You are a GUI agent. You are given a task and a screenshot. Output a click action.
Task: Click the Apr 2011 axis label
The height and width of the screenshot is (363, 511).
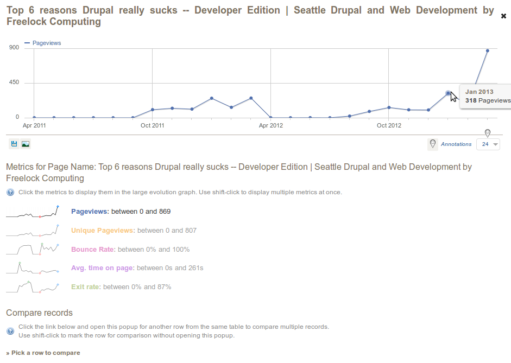pyautogui.click(x=34, y=125)
